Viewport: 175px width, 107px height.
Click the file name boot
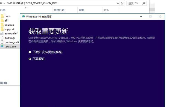(x=7, y=16)
